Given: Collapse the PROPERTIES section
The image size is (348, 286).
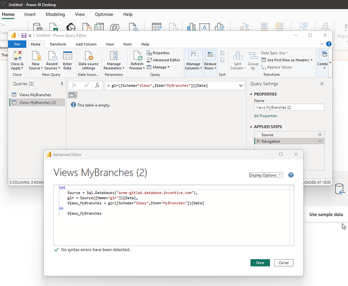Looking at the screenshot, I should tap(251, 94).
